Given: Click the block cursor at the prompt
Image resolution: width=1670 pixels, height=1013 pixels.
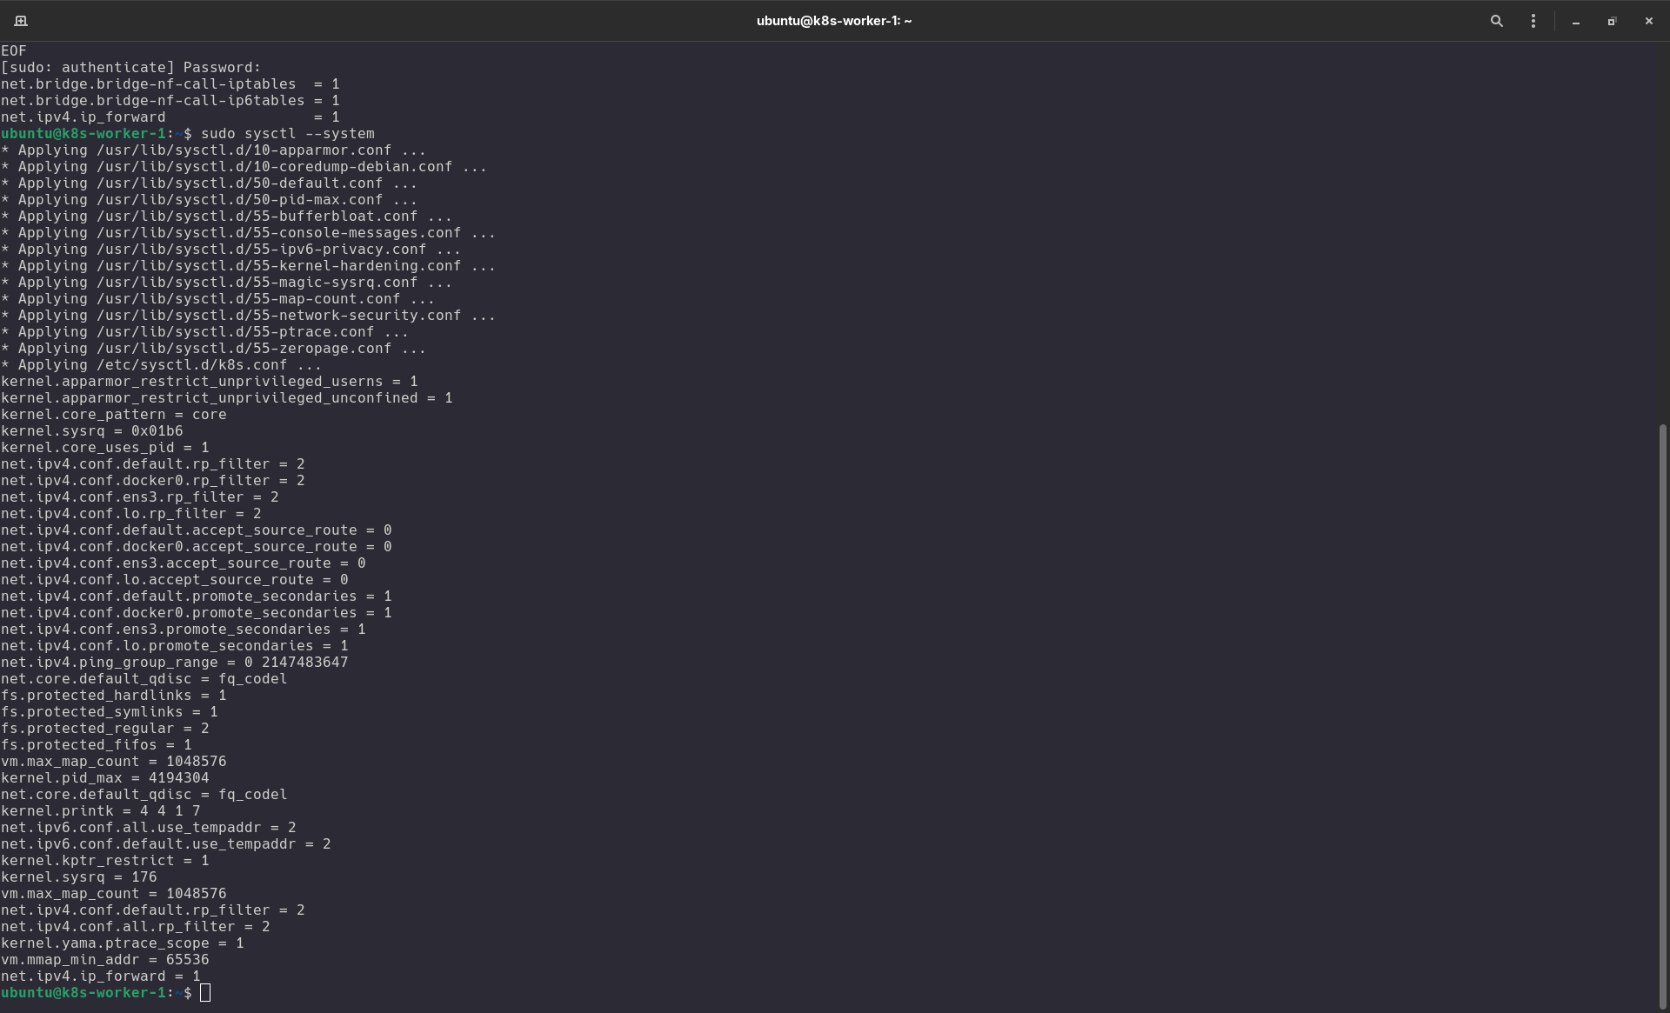Looking at the screenshot, I should point(206,992).
